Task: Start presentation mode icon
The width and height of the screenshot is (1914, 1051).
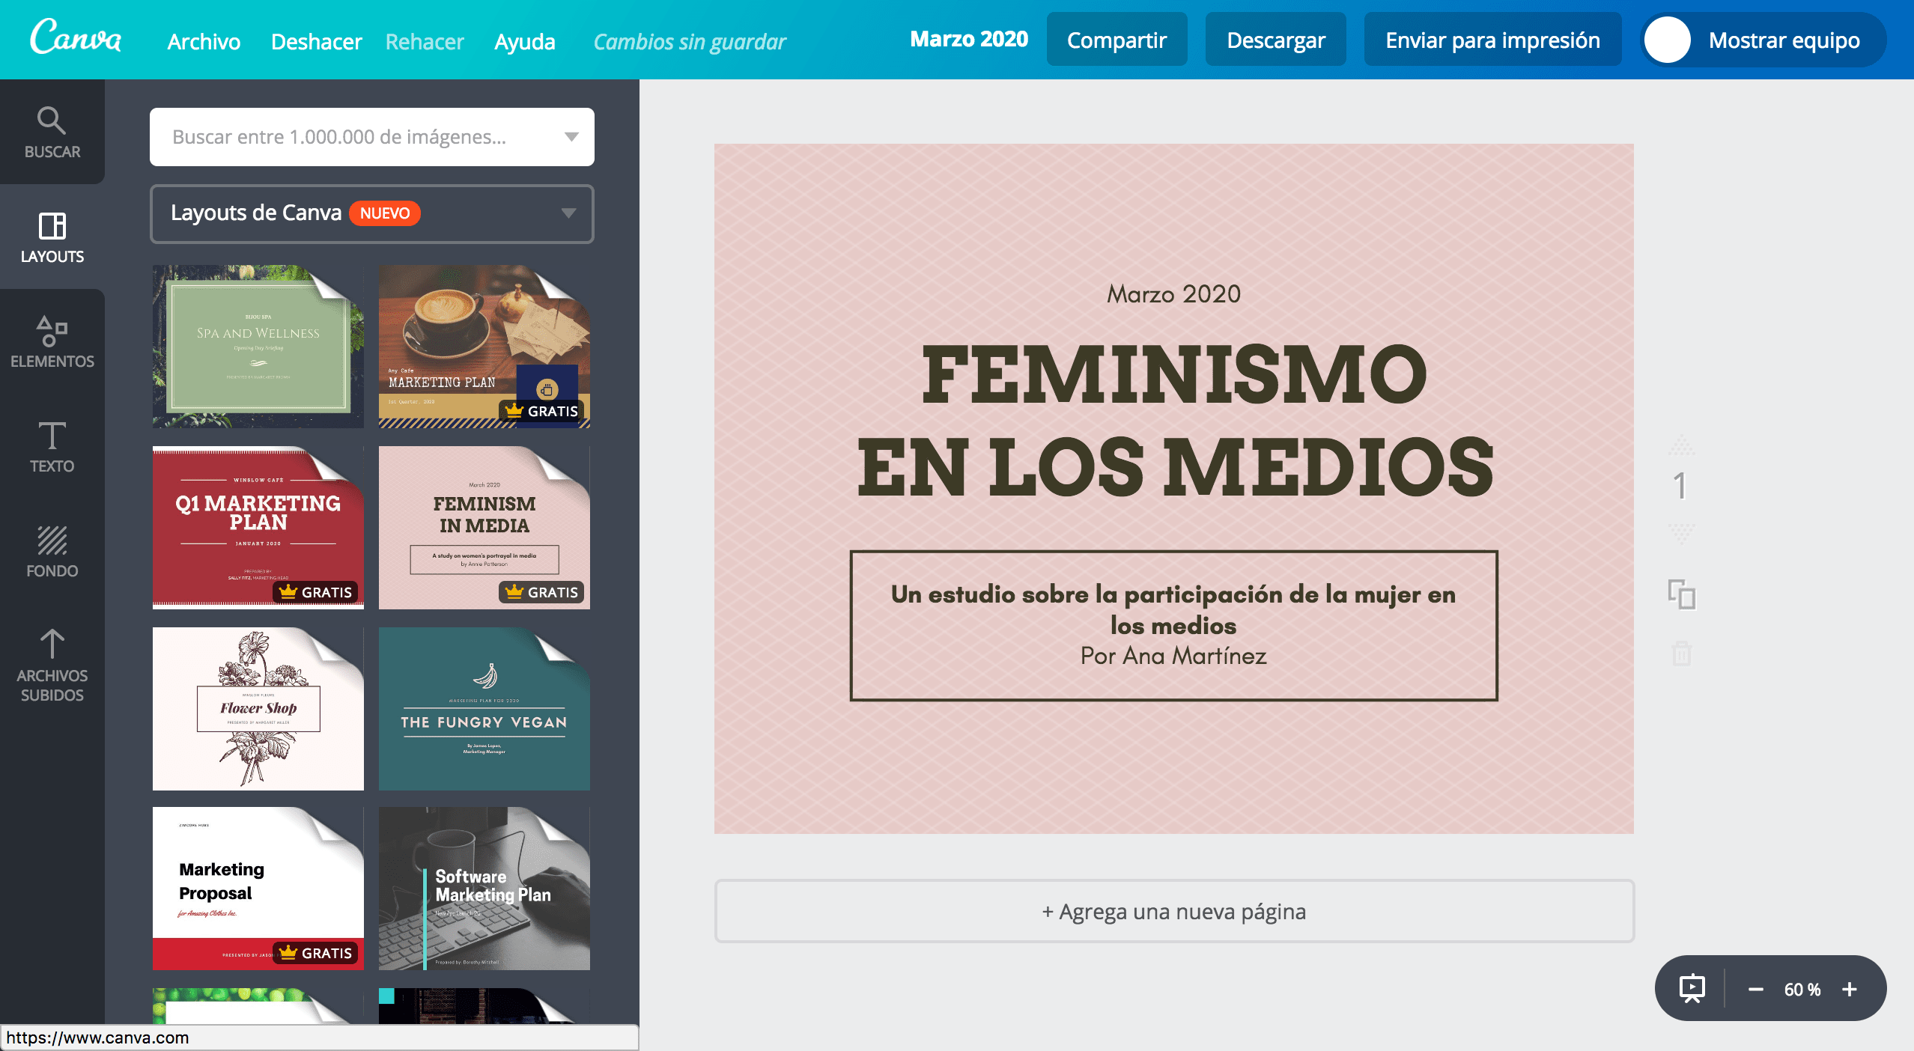Action: pos(1692,989)
